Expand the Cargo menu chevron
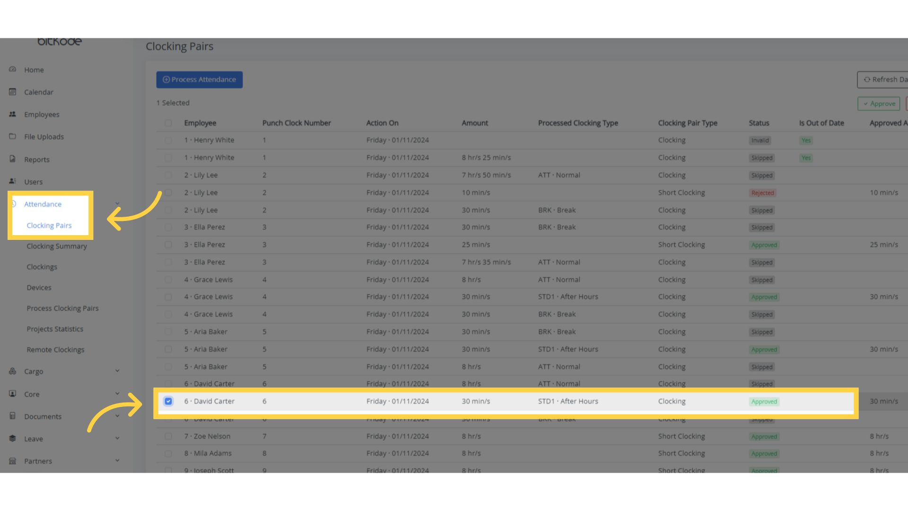The width and height of the screenshot is (908, 511). tap(117, 371)
